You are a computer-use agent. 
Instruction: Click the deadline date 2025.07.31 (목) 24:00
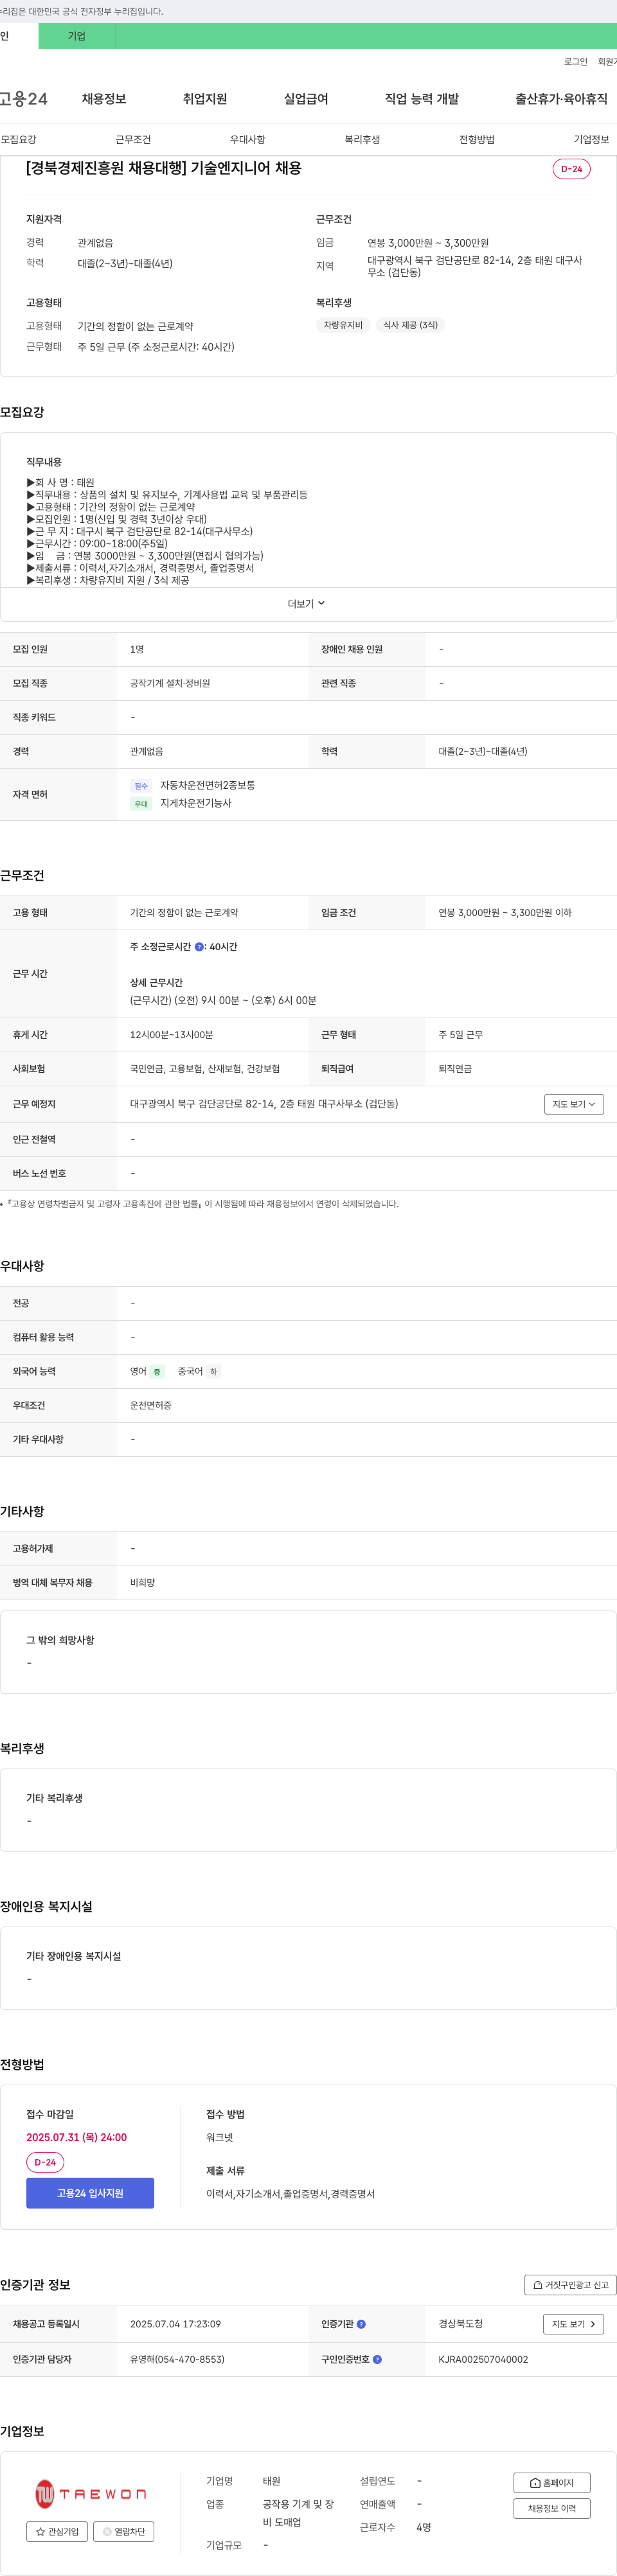77,2137
